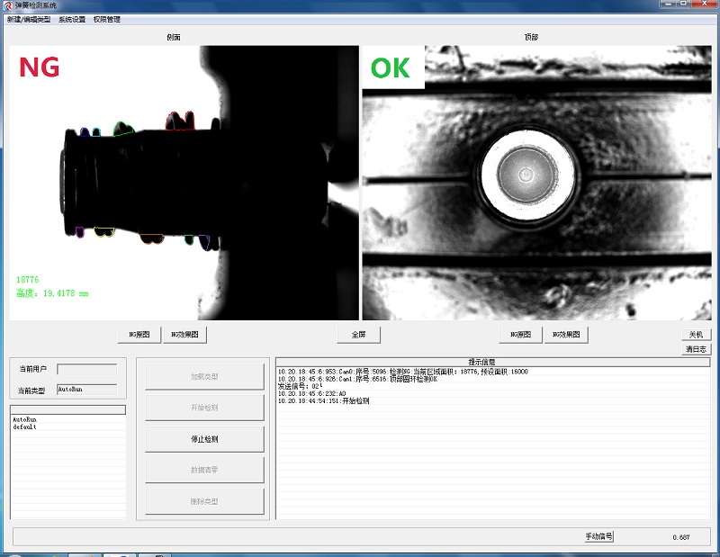Select default in the type list

24,427
